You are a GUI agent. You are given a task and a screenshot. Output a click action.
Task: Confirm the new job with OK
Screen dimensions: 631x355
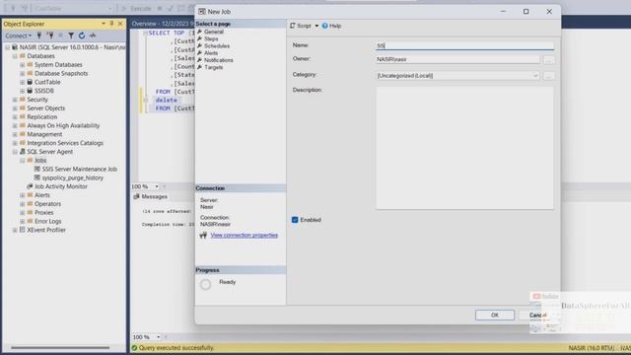495,316
